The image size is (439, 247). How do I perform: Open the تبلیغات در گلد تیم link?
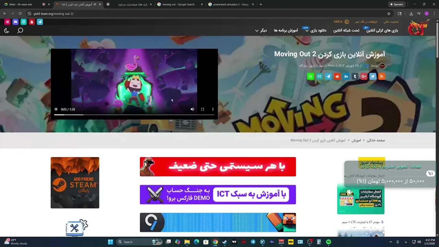click(x=366, y=22)
